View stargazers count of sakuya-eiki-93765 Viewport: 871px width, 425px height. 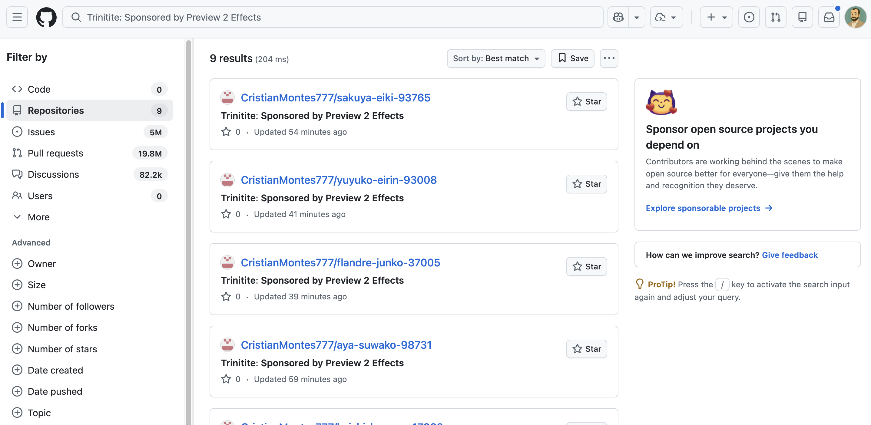click(x=231, y=132)
